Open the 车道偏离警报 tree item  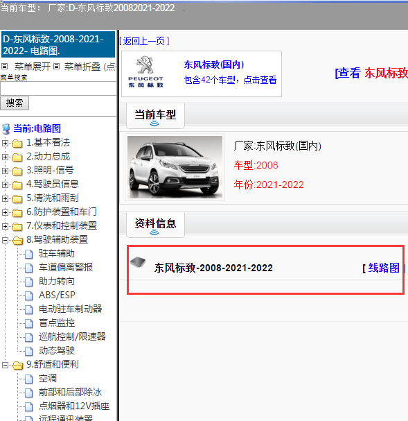pos(66,268)
